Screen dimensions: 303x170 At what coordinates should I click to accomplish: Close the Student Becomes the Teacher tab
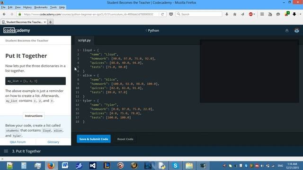[x=45, y=22]
